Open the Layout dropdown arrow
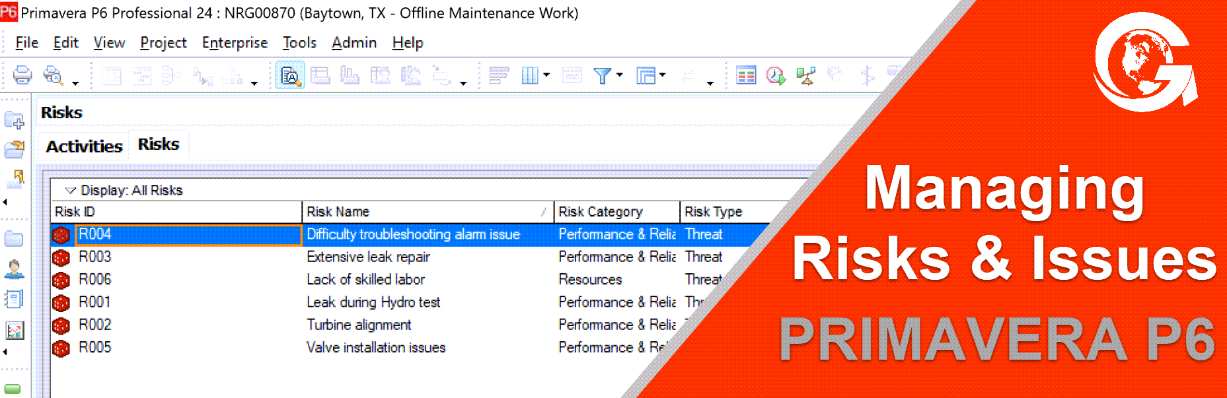1227x398 pixels. coord(662,75)
